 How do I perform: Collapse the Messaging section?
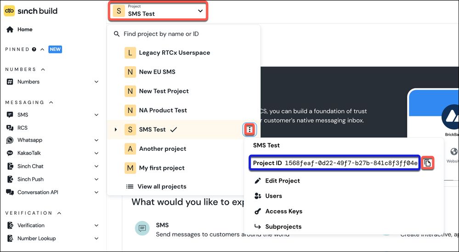(51, 102)
